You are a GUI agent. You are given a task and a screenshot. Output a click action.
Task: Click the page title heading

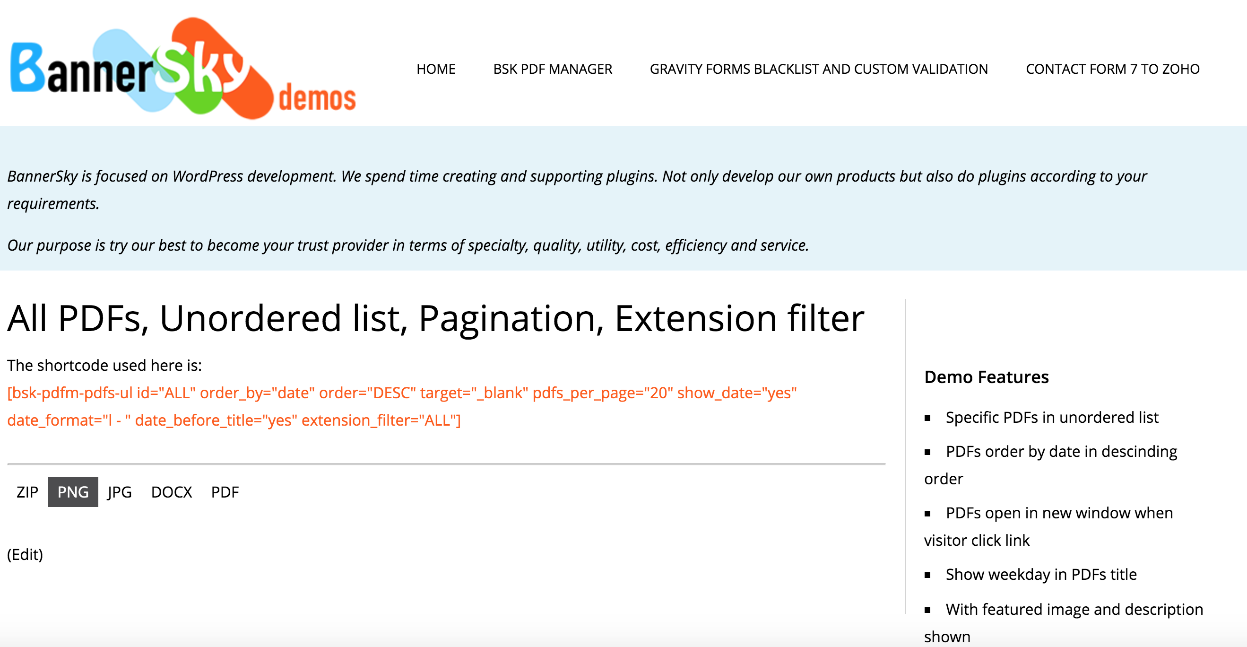tap(436, 319)
